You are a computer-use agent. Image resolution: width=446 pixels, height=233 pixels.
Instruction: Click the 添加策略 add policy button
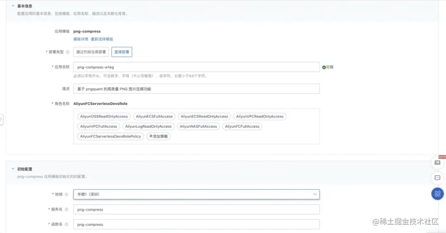pos(159,136)
